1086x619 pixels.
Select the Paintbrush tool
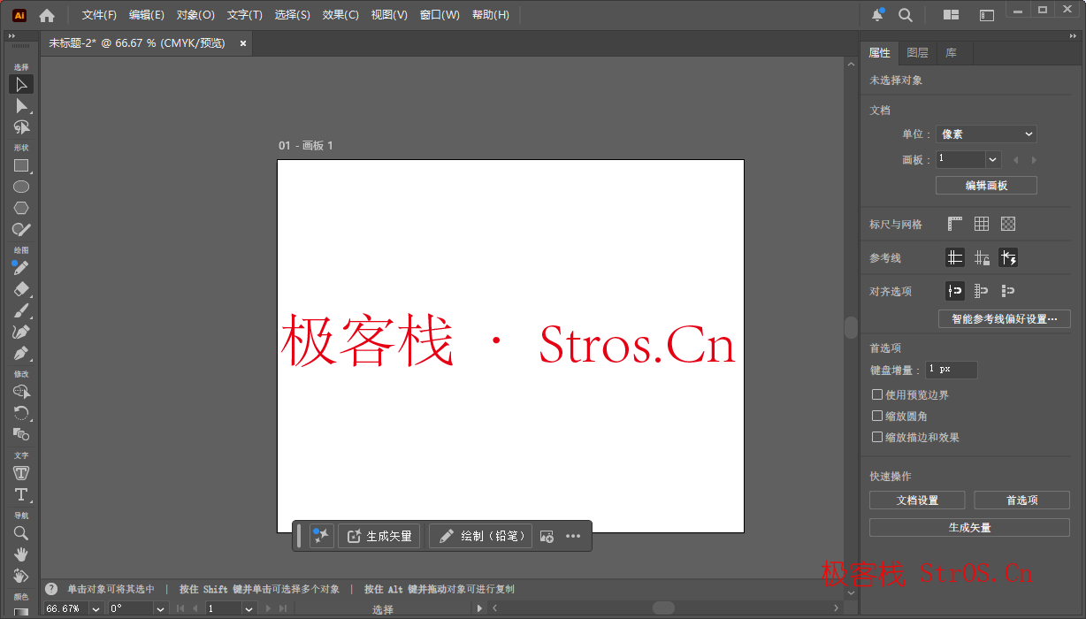pyautogui.click(x=21, y=310)
